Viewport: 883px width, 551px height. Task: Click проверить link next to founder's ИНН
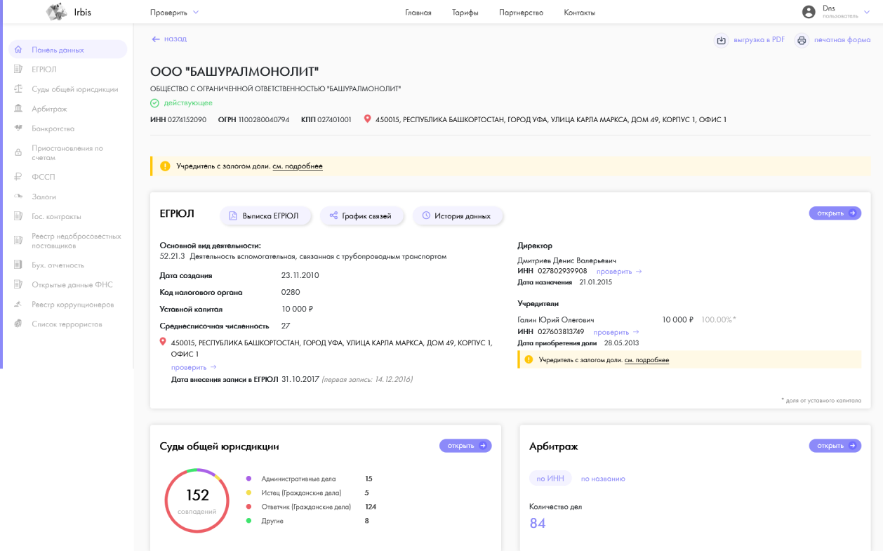tap(616, 332)
